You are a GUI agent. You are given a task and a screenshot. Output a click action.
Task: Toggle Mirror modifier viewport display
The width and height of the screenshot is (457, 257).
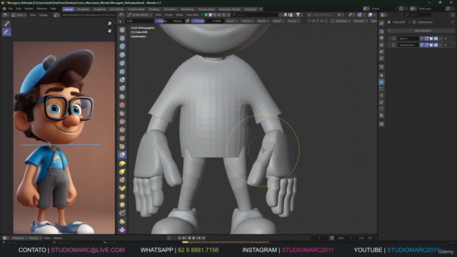pyautogui.click(x=431, y=39)
